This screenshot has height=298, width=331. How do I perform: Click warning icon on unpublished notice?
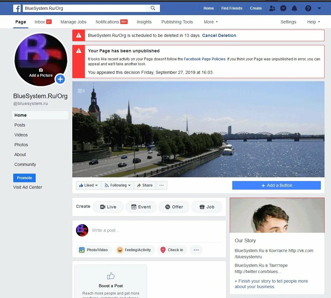[x=79, y=51]
